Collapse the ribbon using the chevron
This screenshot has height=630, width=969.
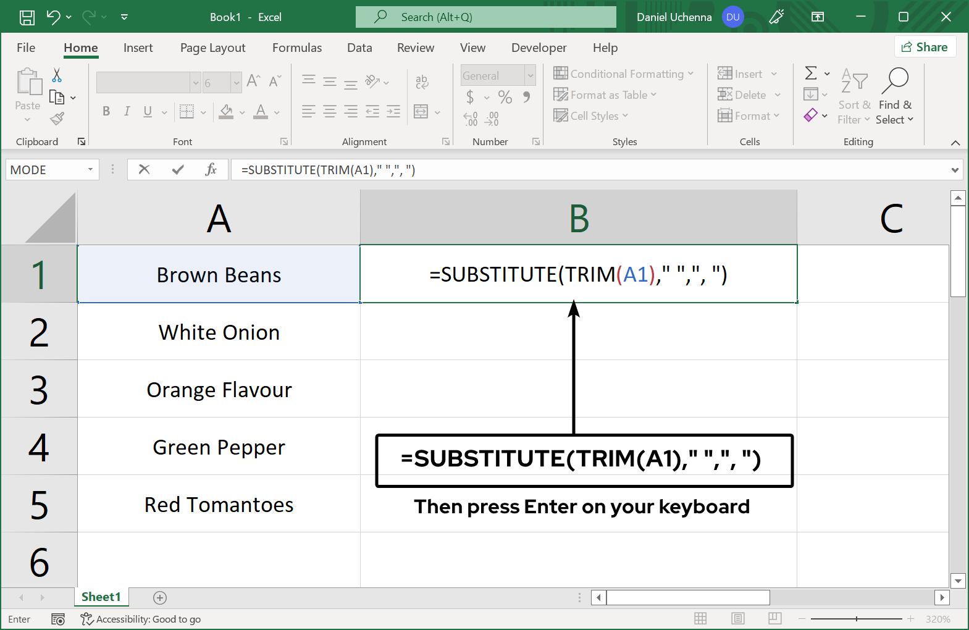tap(955, 143)
